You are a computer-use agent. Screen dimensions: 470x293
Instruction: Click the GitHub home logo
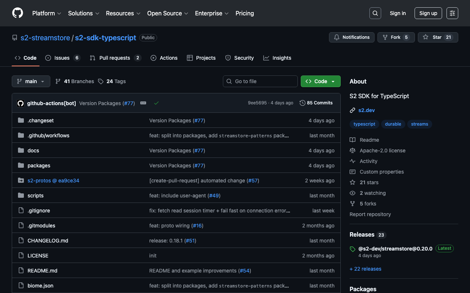click(17, 13)
